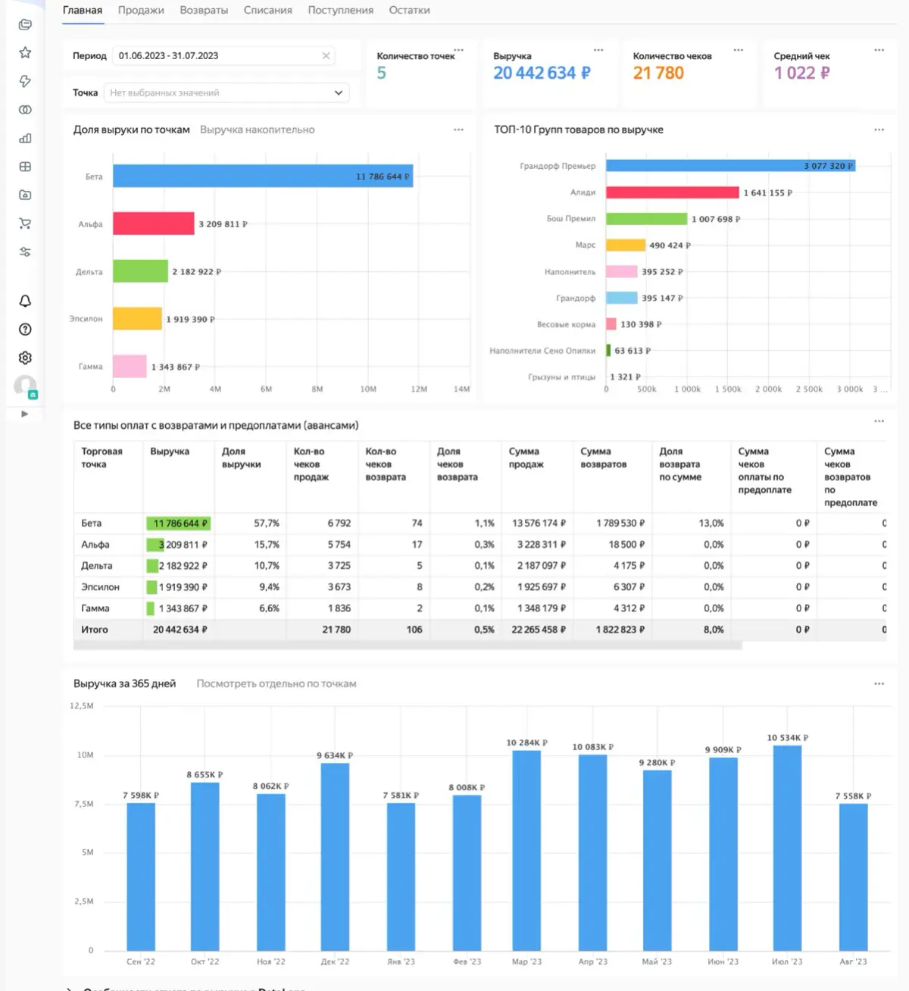The image size is (909, 991).
Task: Open favorites via the star icon
Action: pyautogui.click(x=25, y=52)
